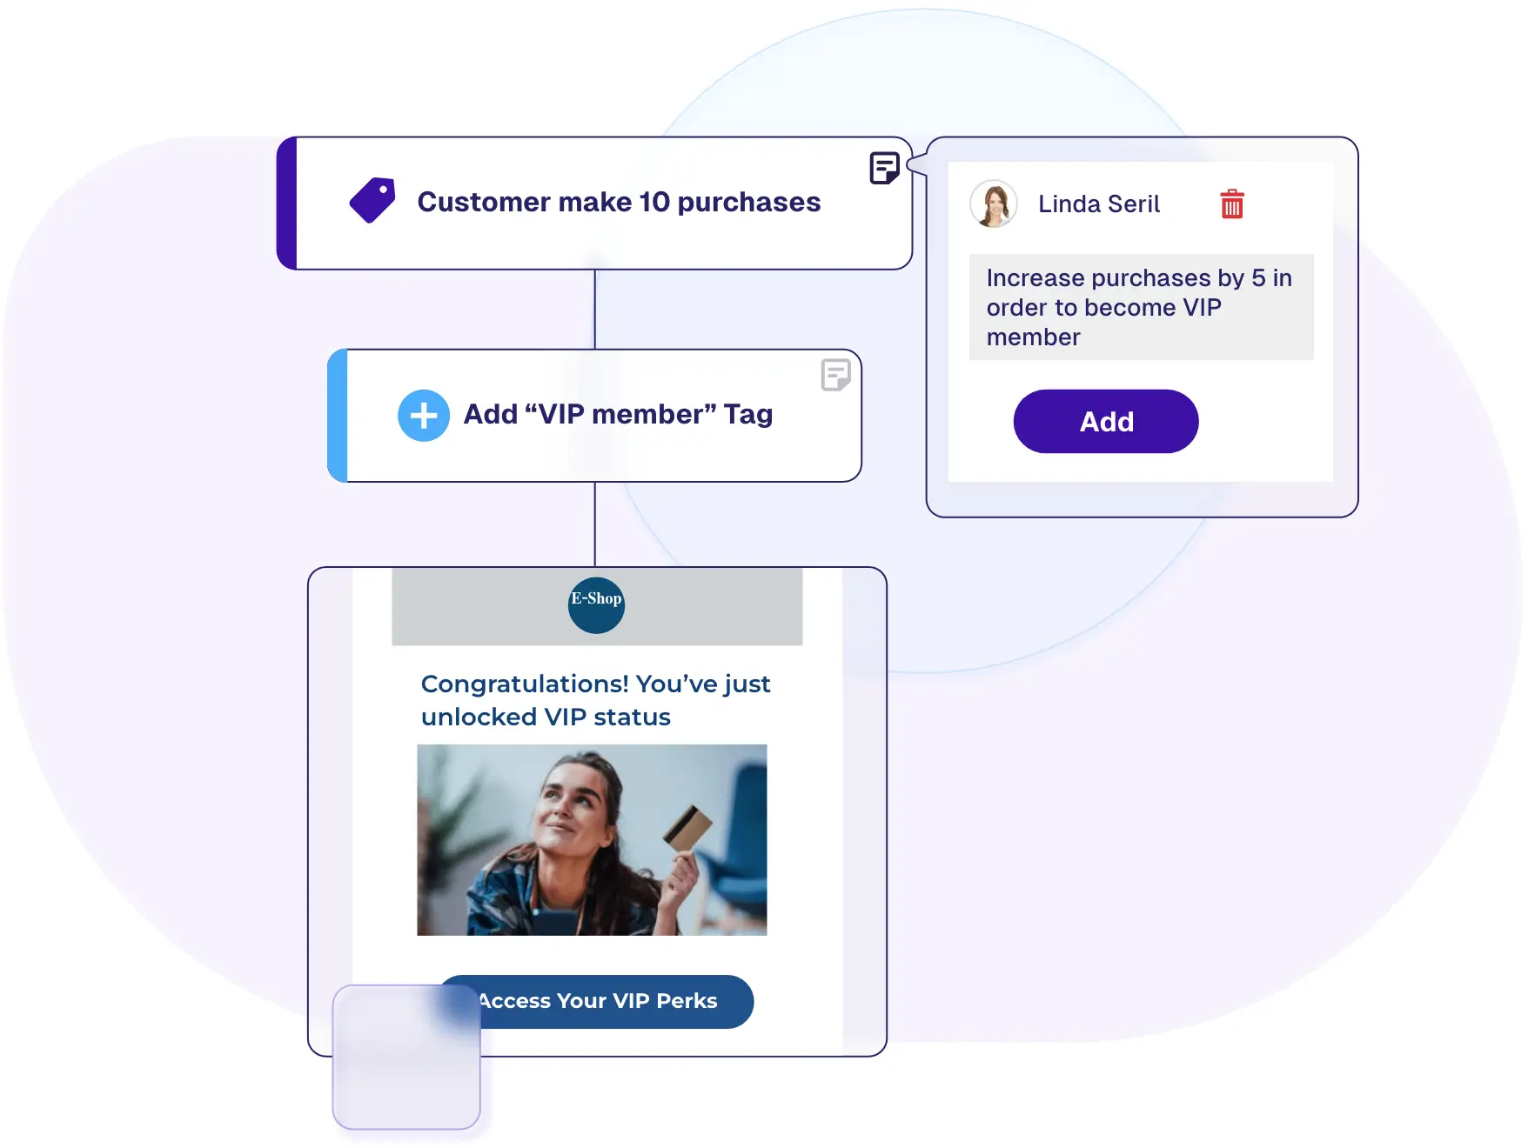Click connector line between tag and email
Screen dimensions: 1528x1148
click(595, 524)
